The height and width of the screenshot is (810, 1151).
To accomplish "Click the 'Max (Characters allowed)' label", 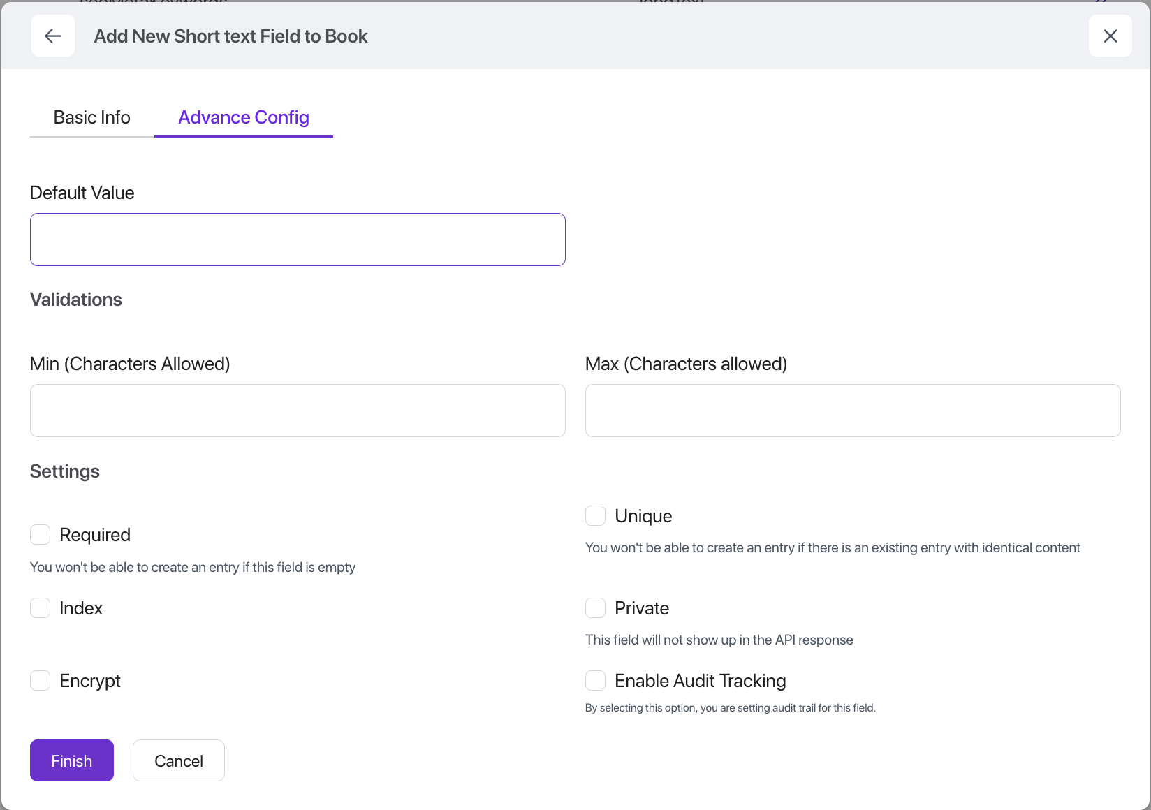I will (x=686, y=364).
